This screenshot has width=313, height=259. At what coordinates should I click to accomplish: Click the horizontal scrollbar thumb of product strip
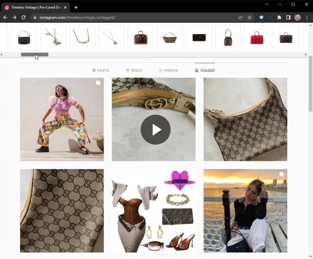35,55
